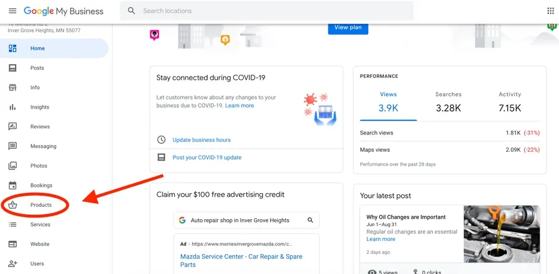Click the Google My Business logo
Viewport: 559px width, 274px height.
point(63,11)
